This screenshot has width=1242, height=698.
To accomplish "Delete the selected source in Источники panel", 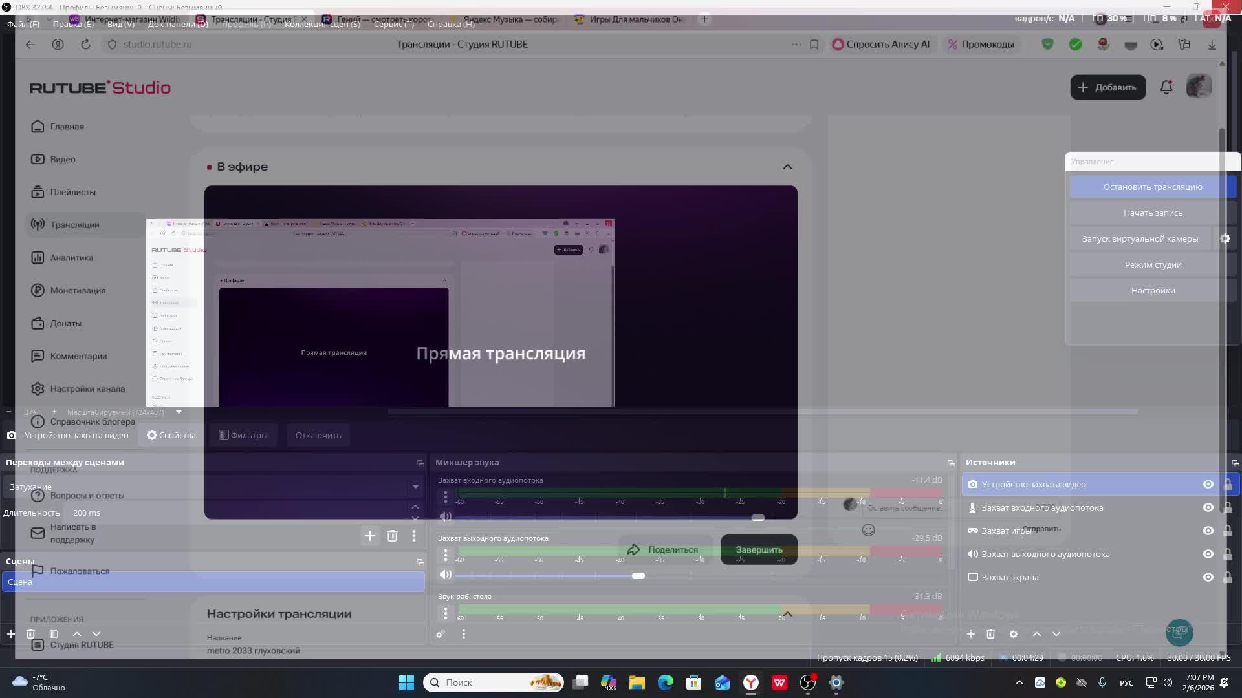I will [x=990, y=634].
